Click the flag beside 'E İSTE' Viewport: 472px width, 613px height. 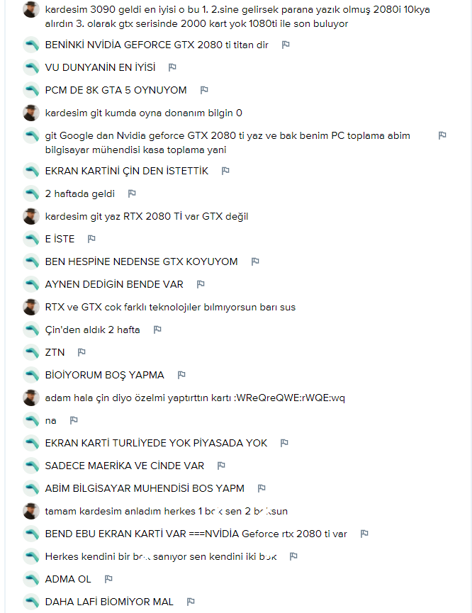click(92, 239)
